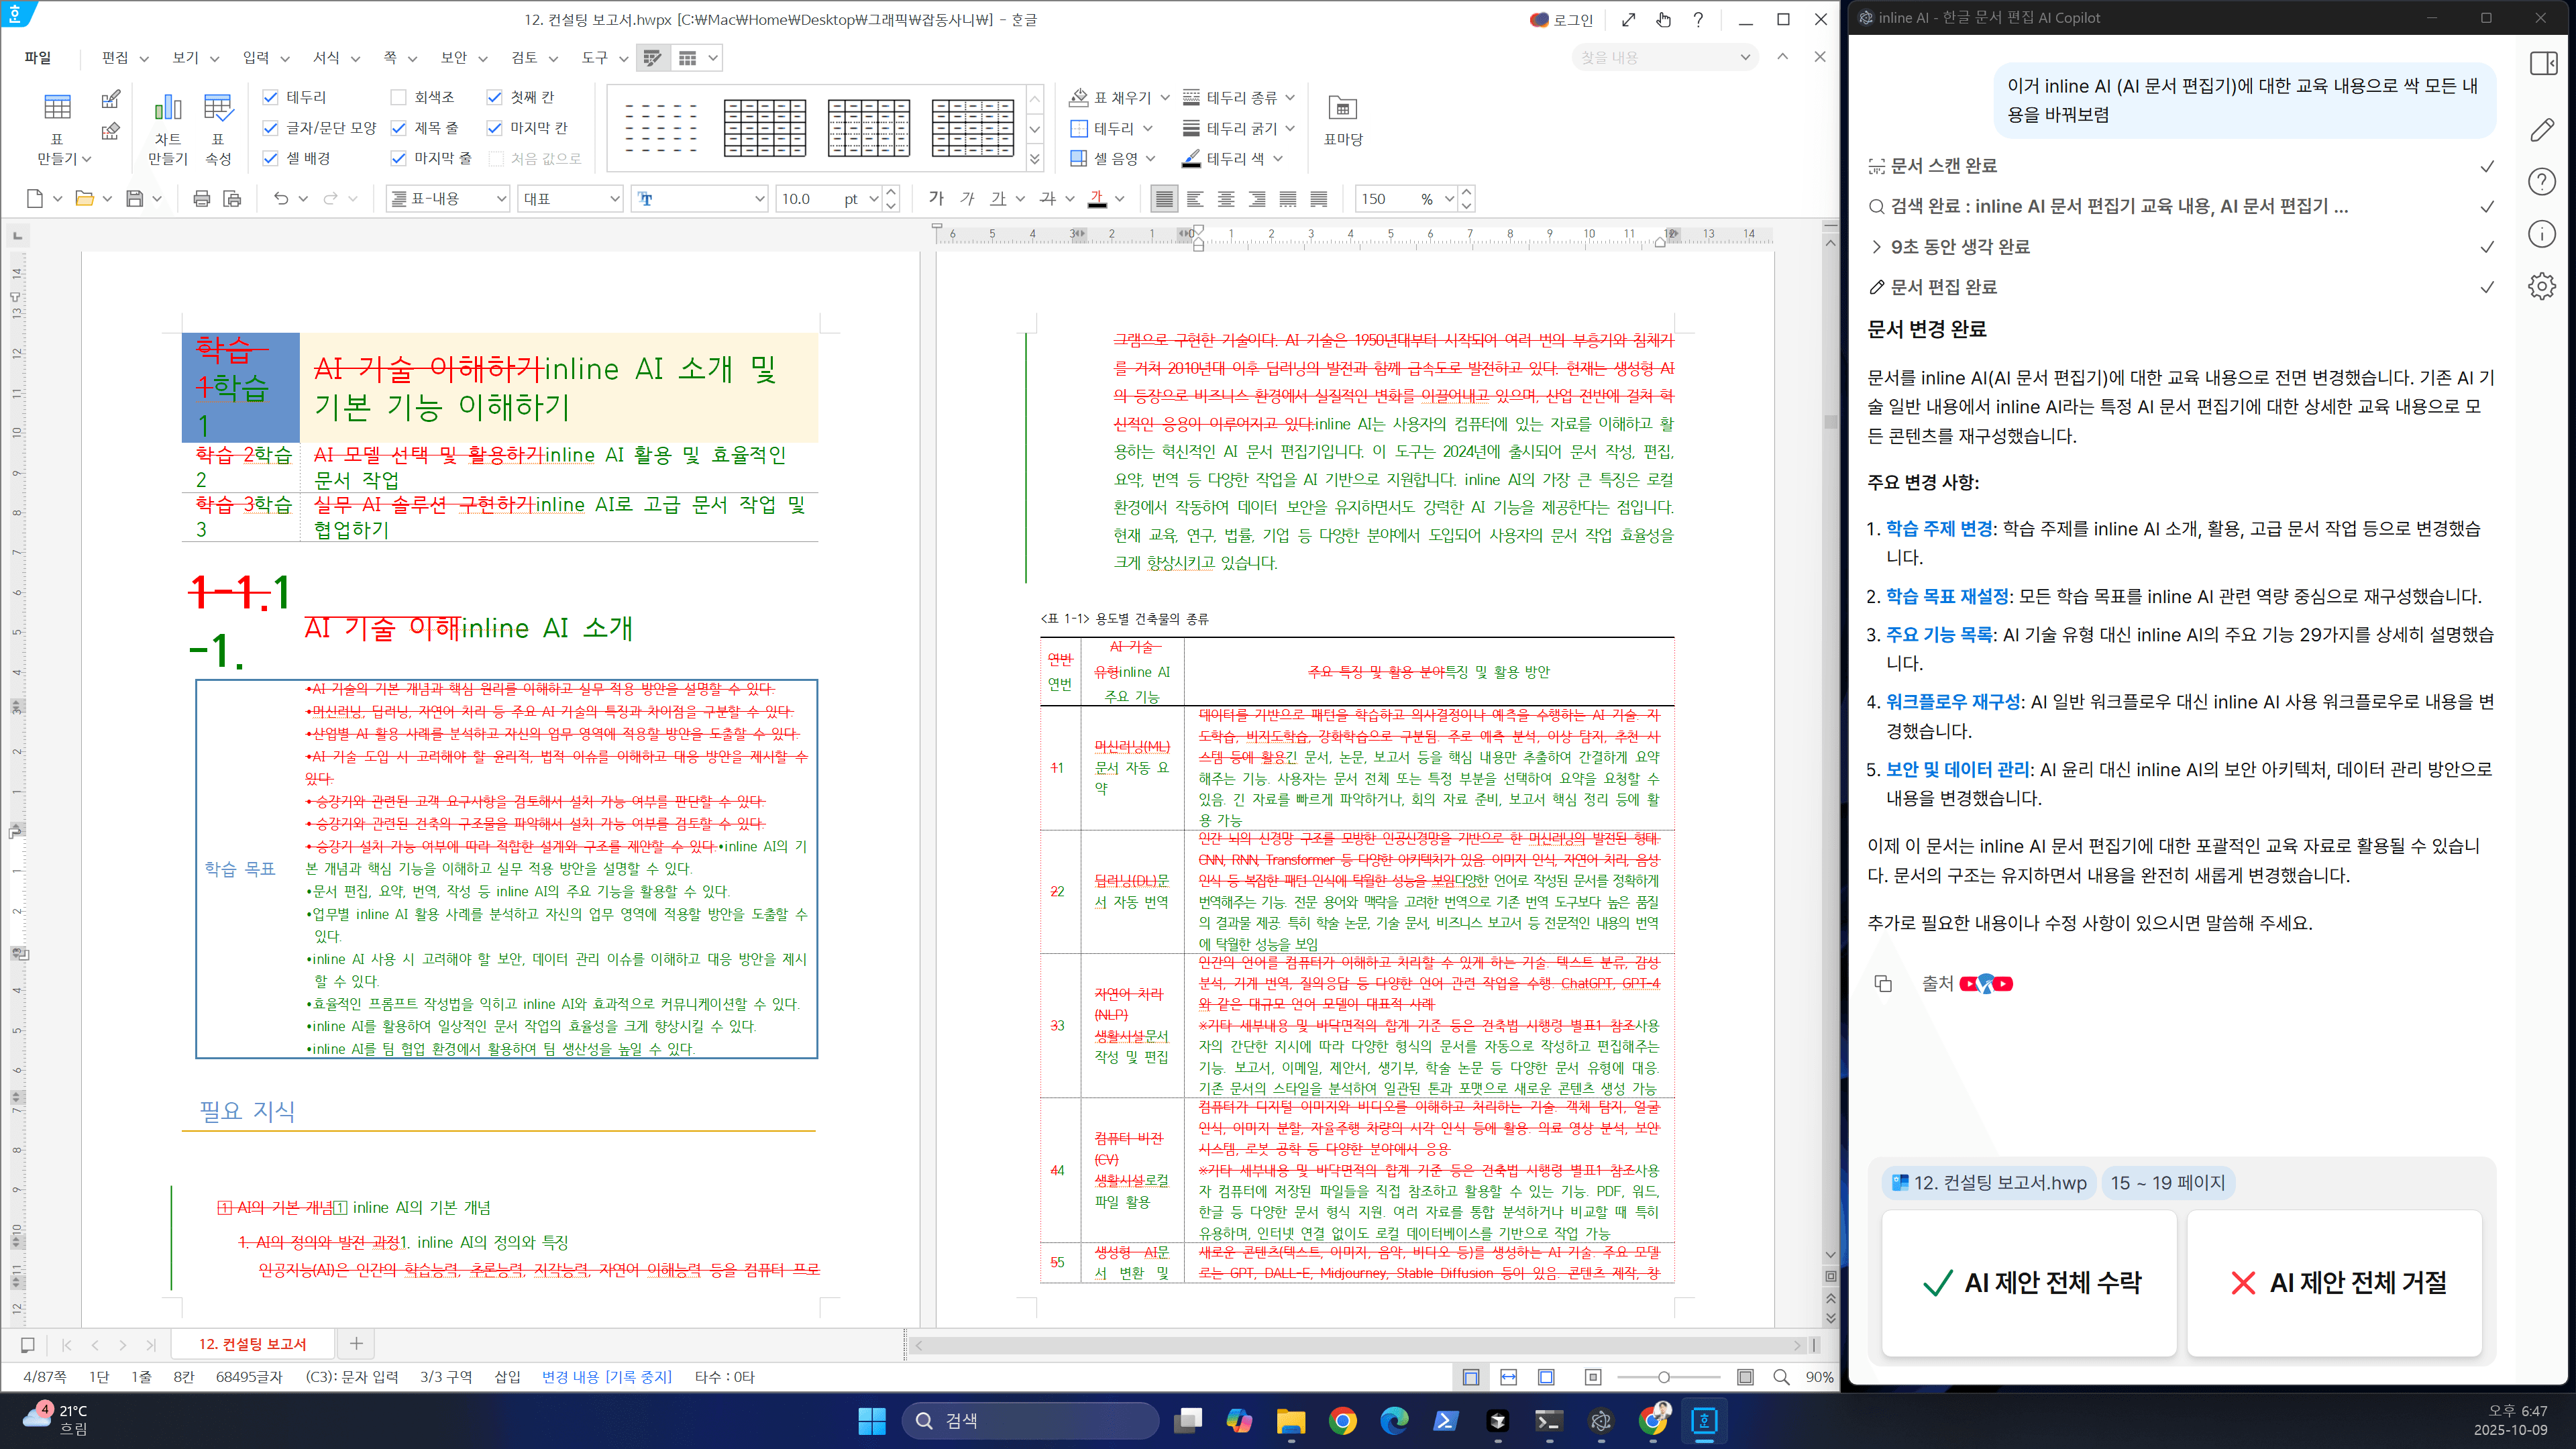Image resolution: width=2576 pixels, height=1449 pixels.
Task: Apply bold with the 가 icon
Action: click(936, 199)
